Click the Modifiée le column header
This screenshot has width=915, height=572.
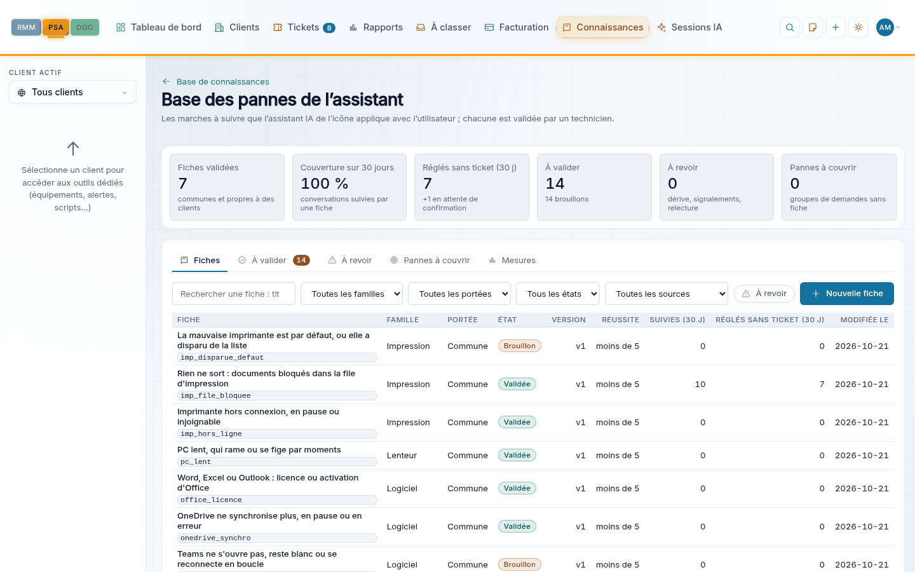tap(864, 320)
